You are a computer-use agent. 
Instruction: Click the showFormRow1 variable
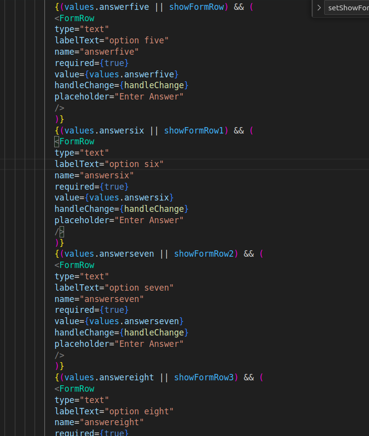[x=194, y=131]
